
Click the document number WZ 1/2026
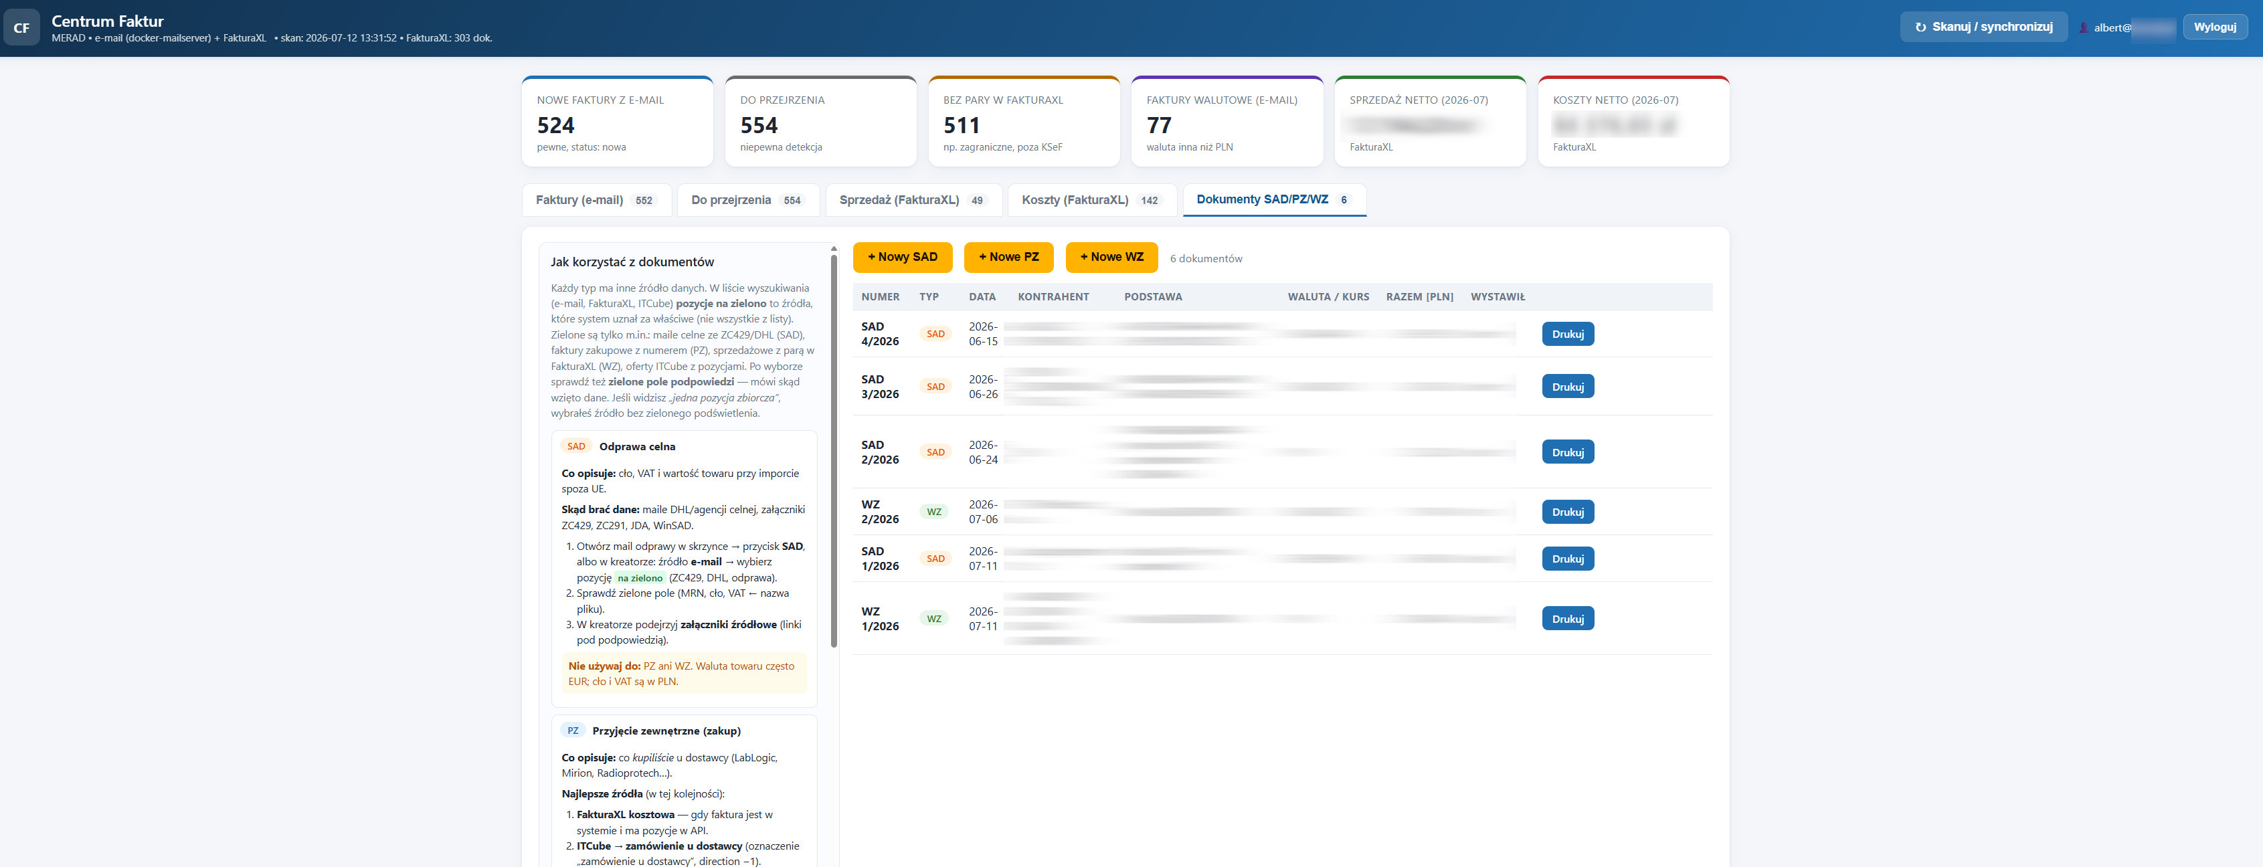pos(879,619)
